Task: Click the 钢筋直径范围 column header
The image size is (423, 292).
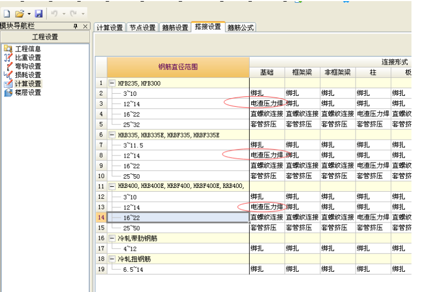Action: (x=178, y=67)
